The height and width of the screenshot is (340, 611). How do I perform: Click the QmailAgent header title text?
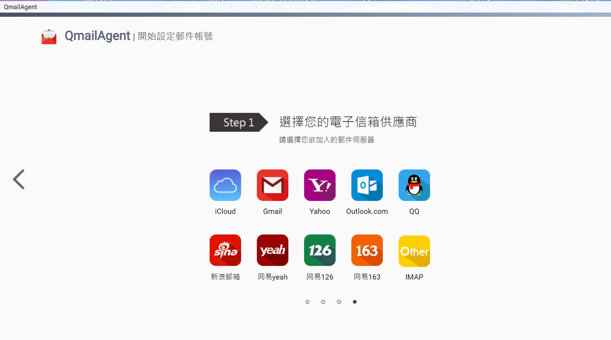tap(97, 36)
